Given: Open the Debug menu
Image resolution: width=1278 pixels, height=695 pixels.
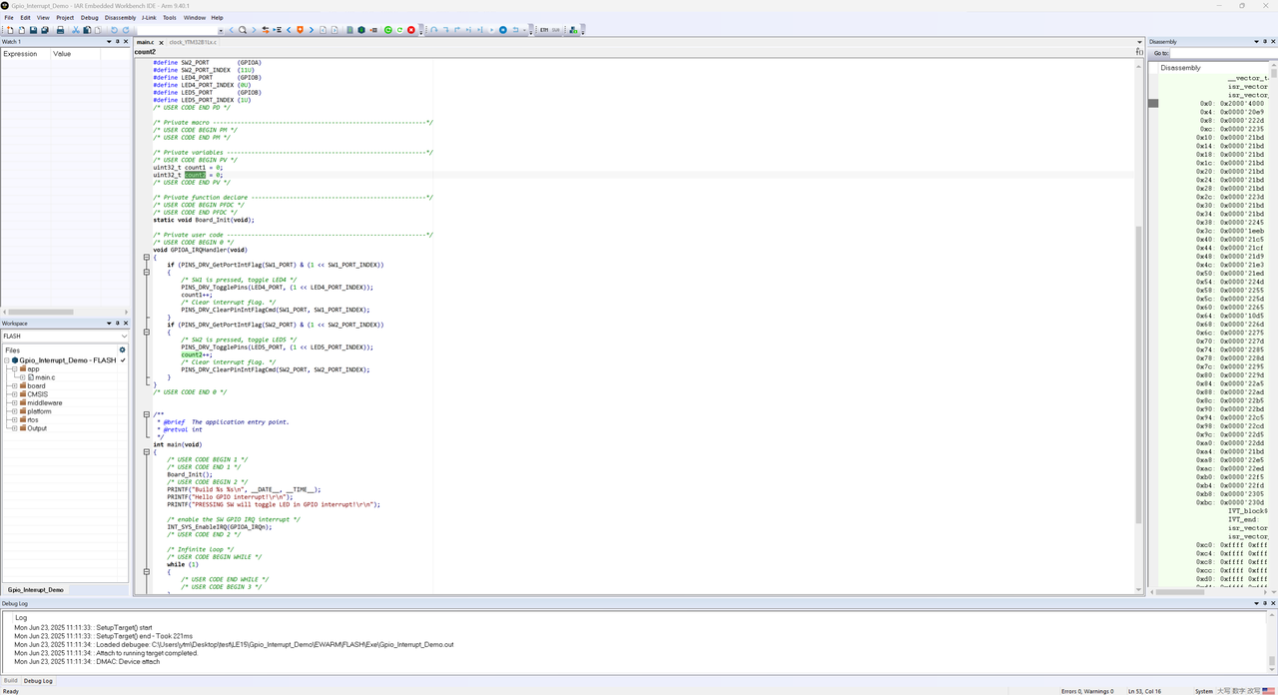Looking at the screenshot, I should point(90,18).
